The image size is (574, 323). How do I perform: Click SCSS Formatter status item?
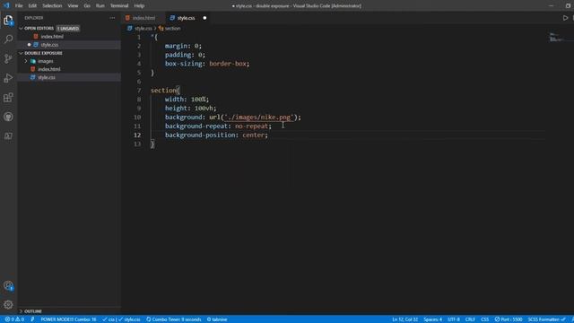pos(547,319)
